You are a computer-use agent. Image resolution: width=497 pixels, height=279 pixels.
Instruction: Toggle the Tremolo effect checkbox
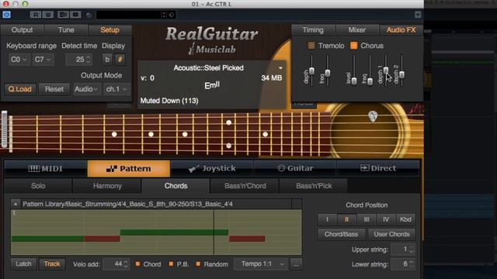311,46
